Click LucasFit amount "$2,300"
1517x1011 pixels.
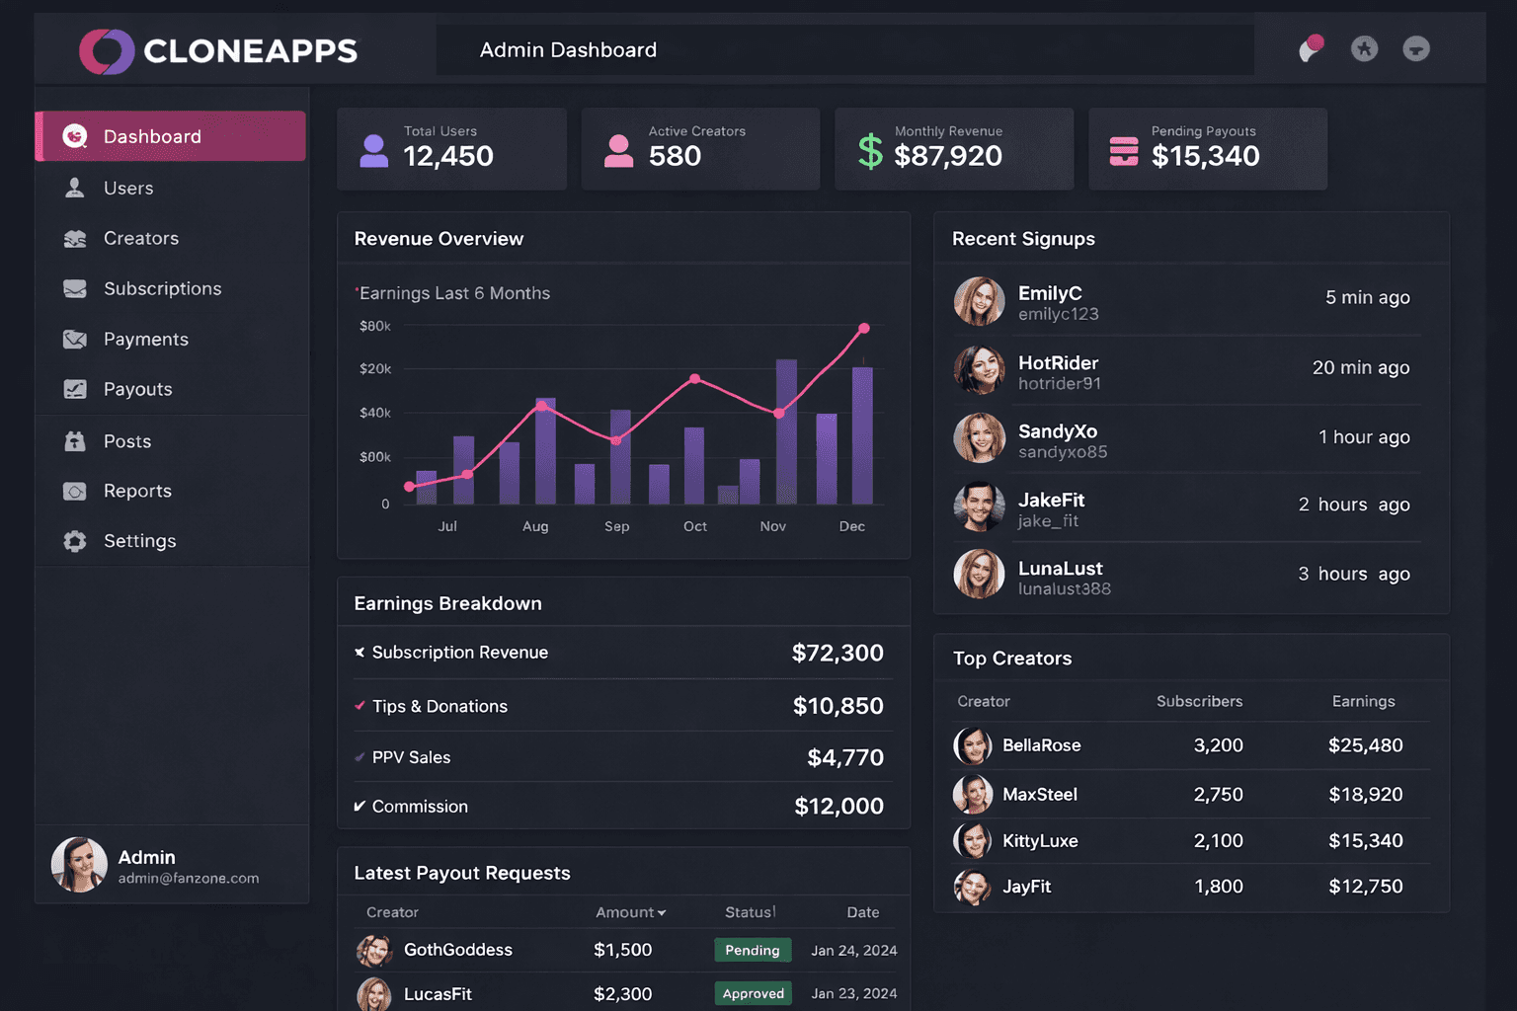click(x=622, y=994)
